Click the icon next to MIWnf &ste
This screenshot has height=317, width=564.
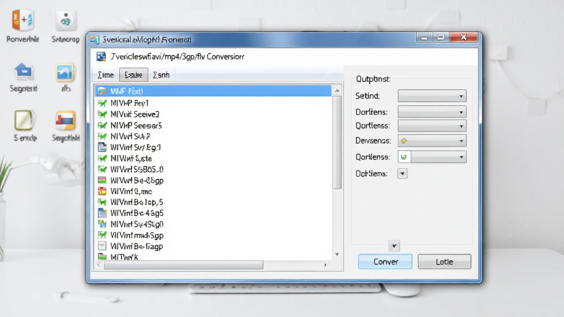pyautogui.click(x=102, y=158)
